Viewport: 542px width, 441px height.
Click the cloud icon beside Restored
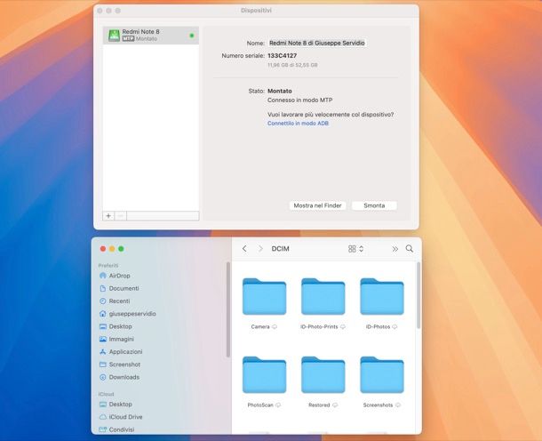click(335, 405)
